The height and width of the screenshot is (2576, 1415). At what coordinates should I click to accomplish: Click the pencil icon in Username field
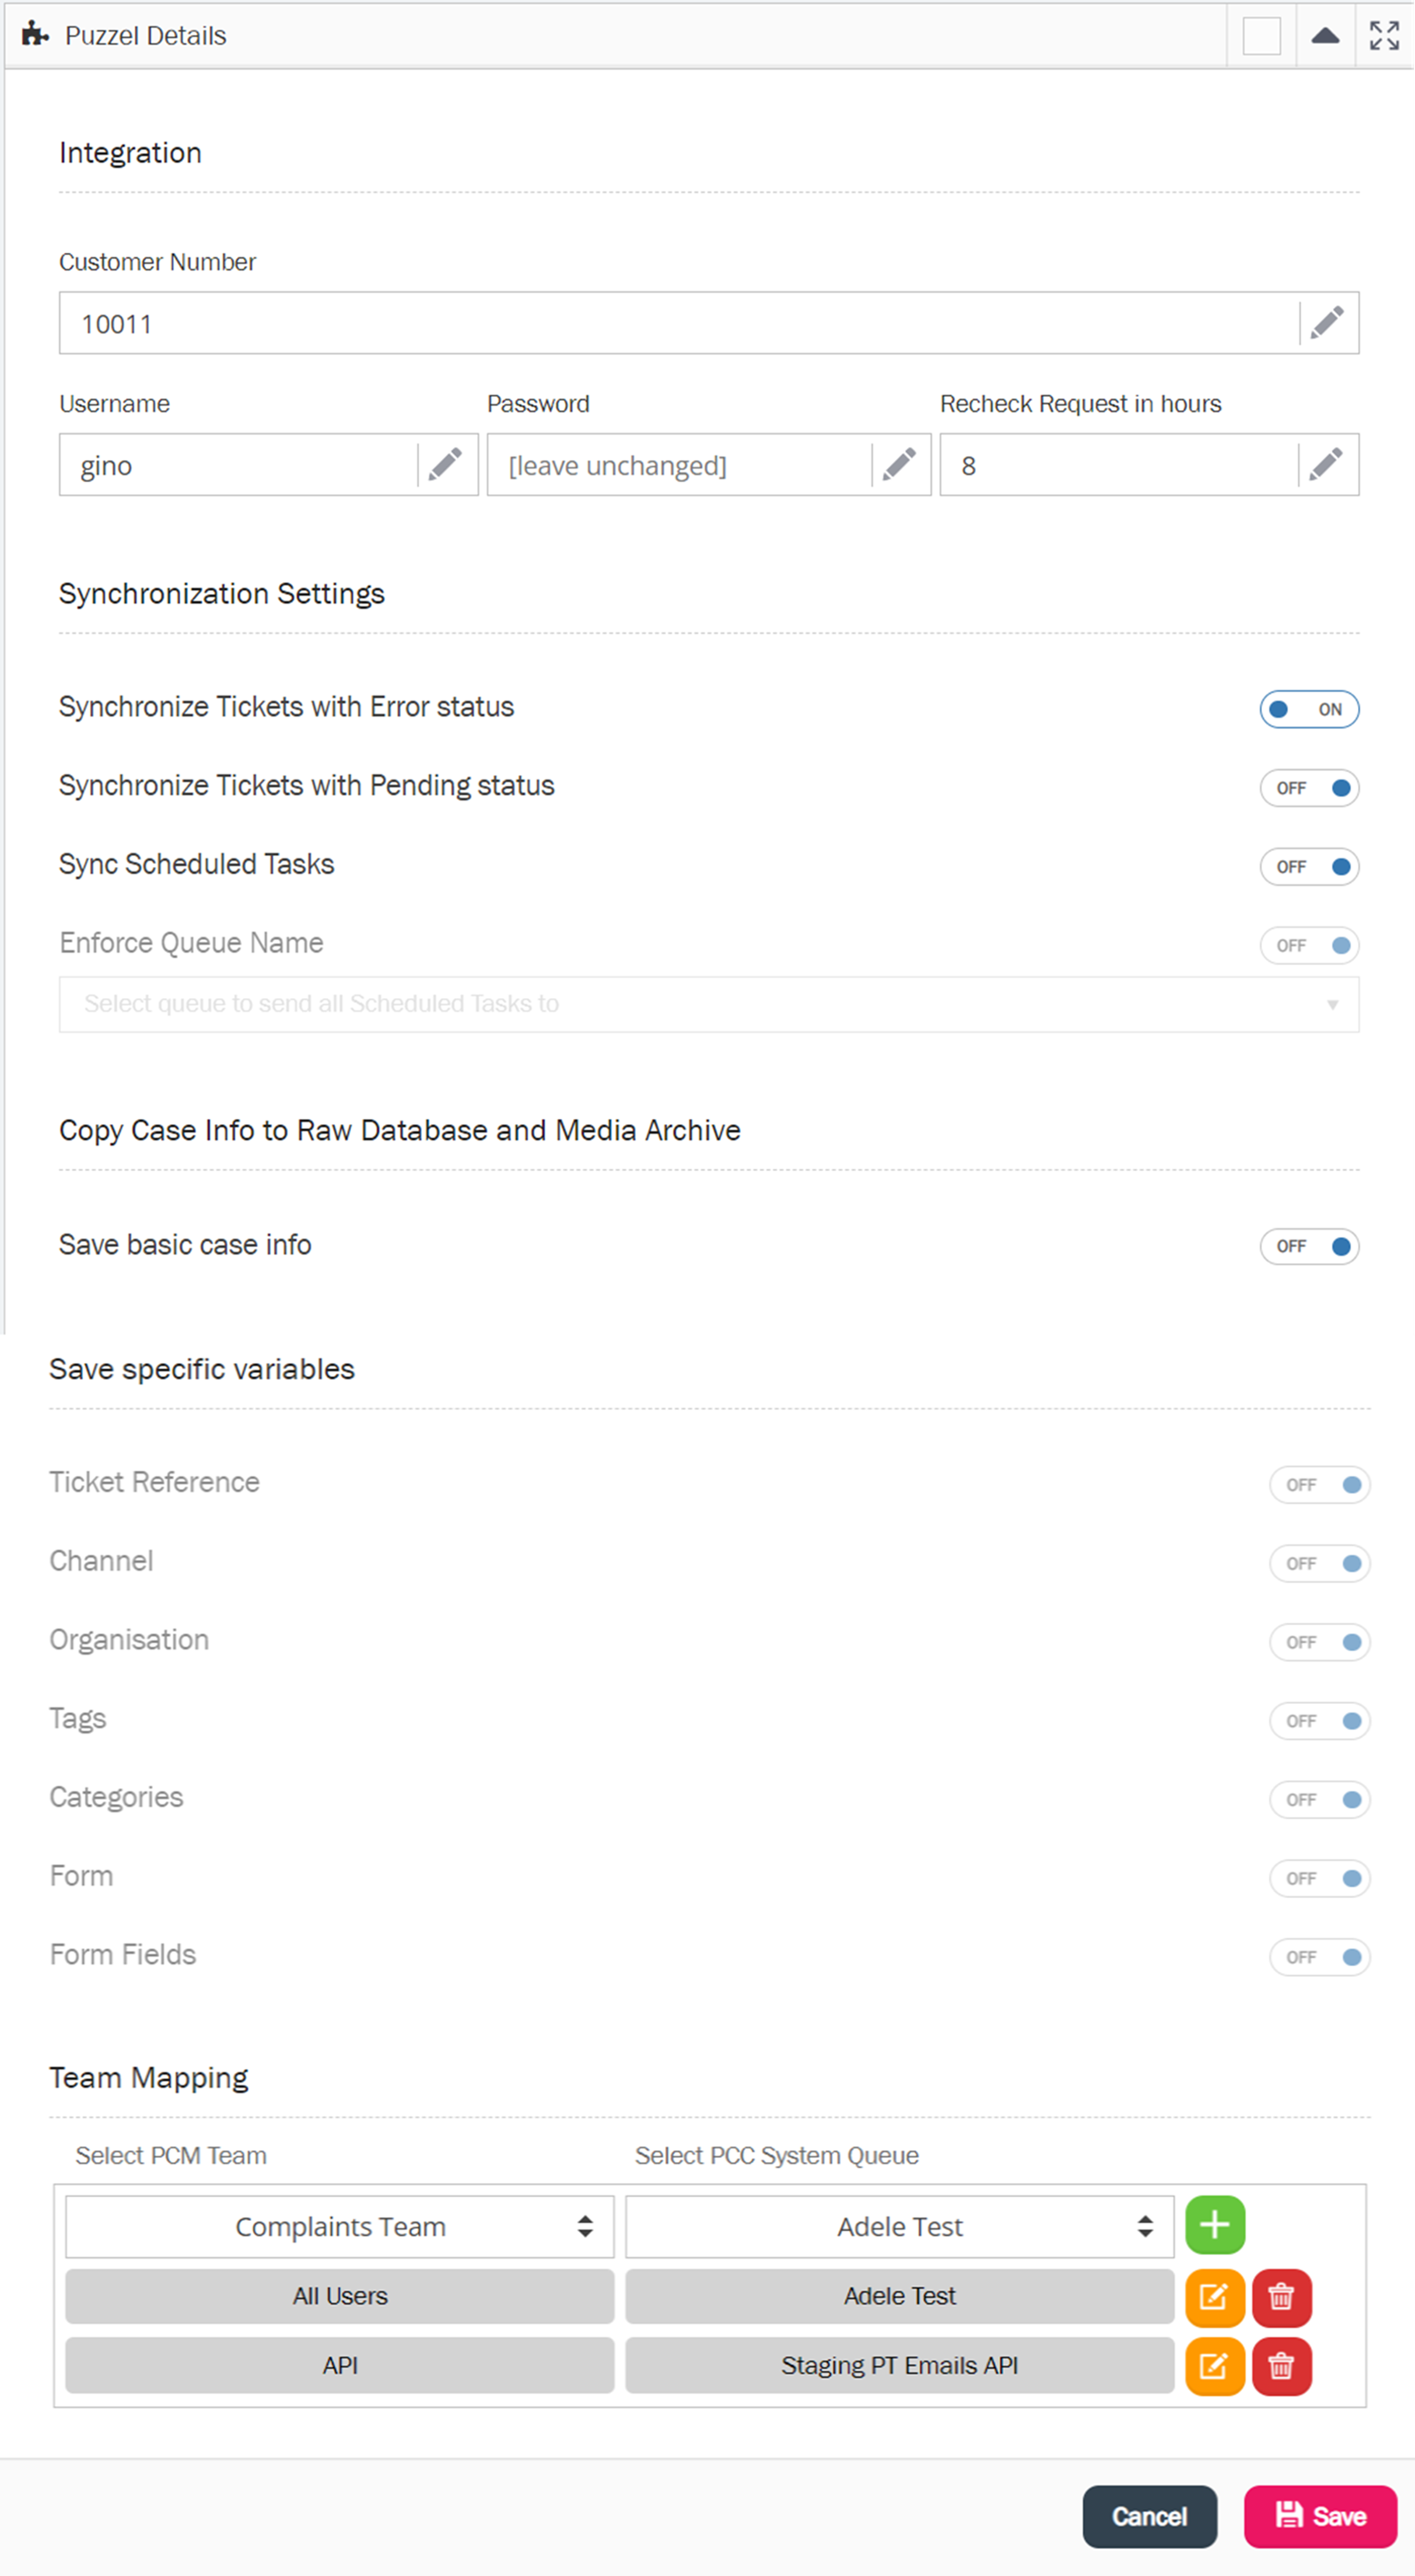(x=446, y=465)
